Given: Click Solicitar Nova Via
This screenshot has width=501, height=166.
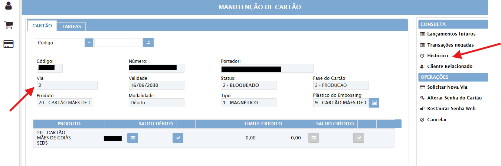Looking at the screenshot, I should [447, 87].
